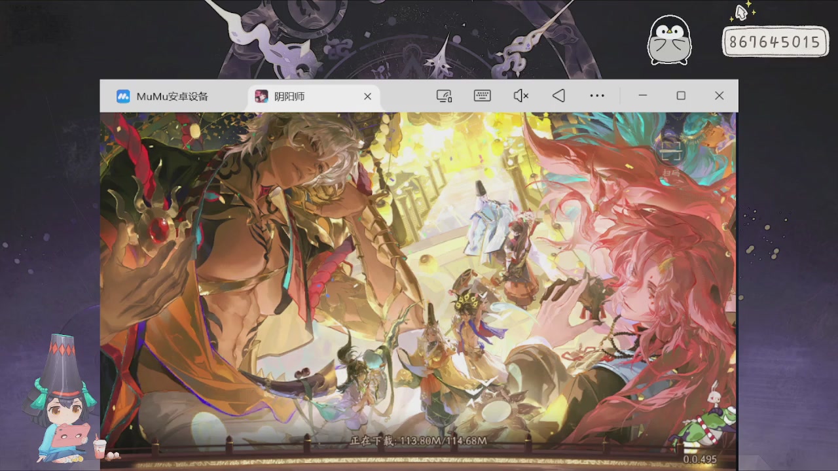838x471 pixels.
Task: Open the three-dots more options menu
Action: (x=597, y=96)
